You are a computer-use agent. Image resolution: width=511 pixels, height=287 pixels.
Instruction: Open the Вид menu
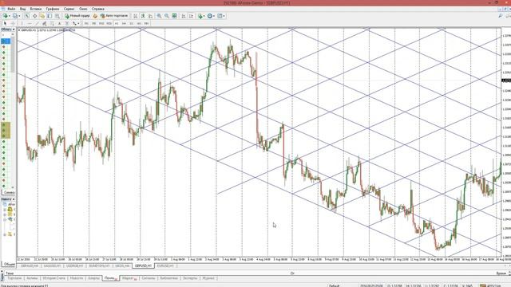(x=22, y=9)
